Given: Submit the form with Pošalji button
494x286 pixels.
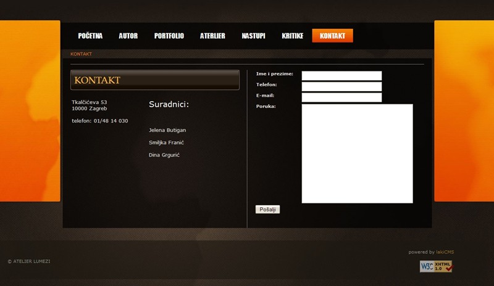Looking at the screenshot, I should (x=267, y=210).
